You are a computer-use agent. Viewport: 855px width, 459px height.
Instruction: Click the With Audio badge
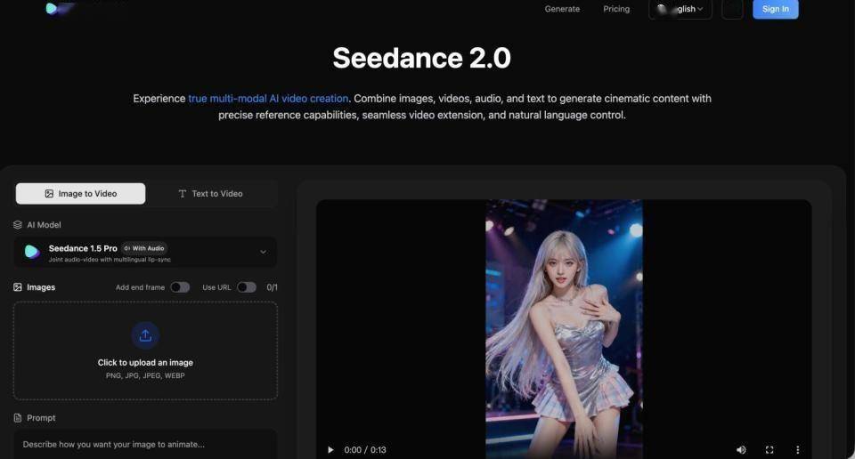[x=144, y=248]
